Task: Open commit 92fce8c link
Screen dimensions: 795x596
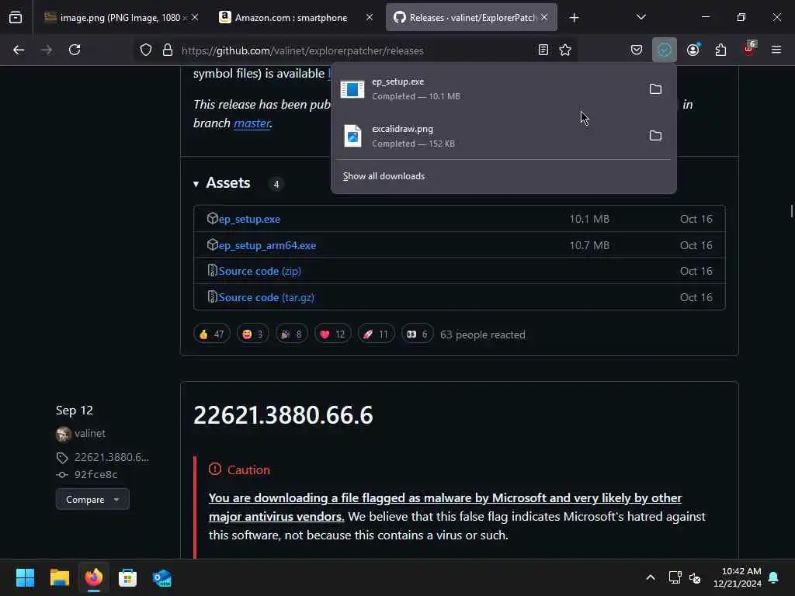Action: [x=95, y=474]
